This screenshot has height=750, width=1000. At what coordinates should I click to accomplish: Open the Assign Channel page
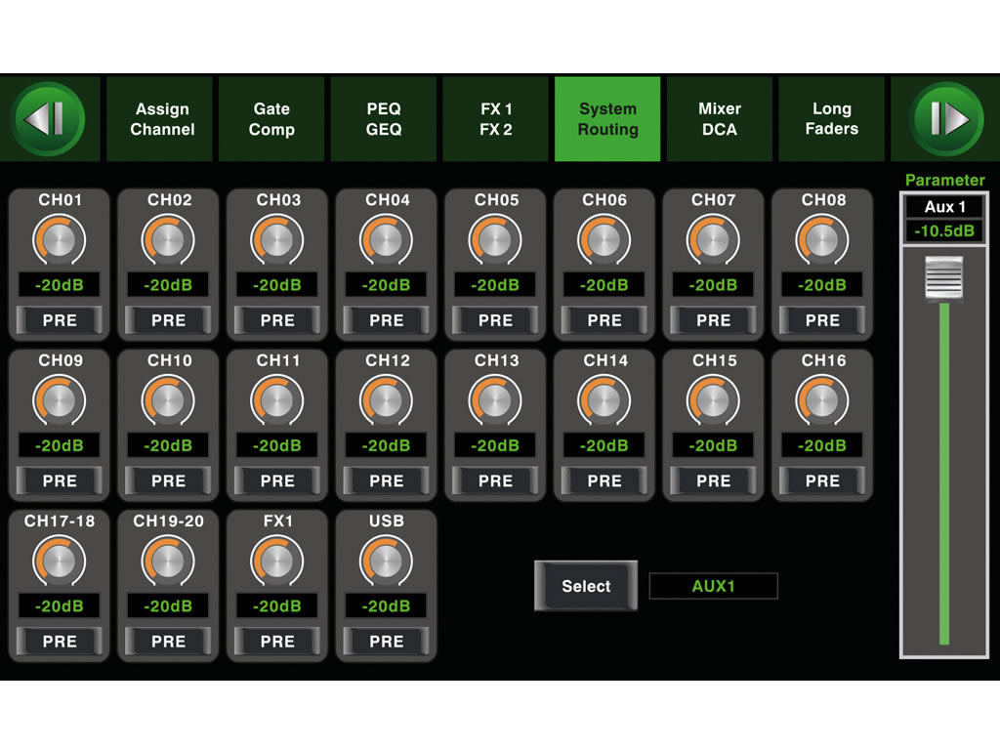[x=162, y=119]
